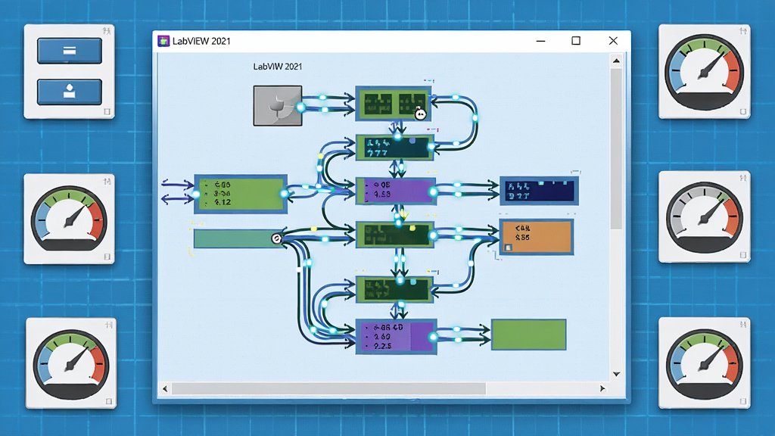Viewport: 775px width, 436px height.
Task: Click corner square of top-right gauge panel
Action: pos(743,112)
